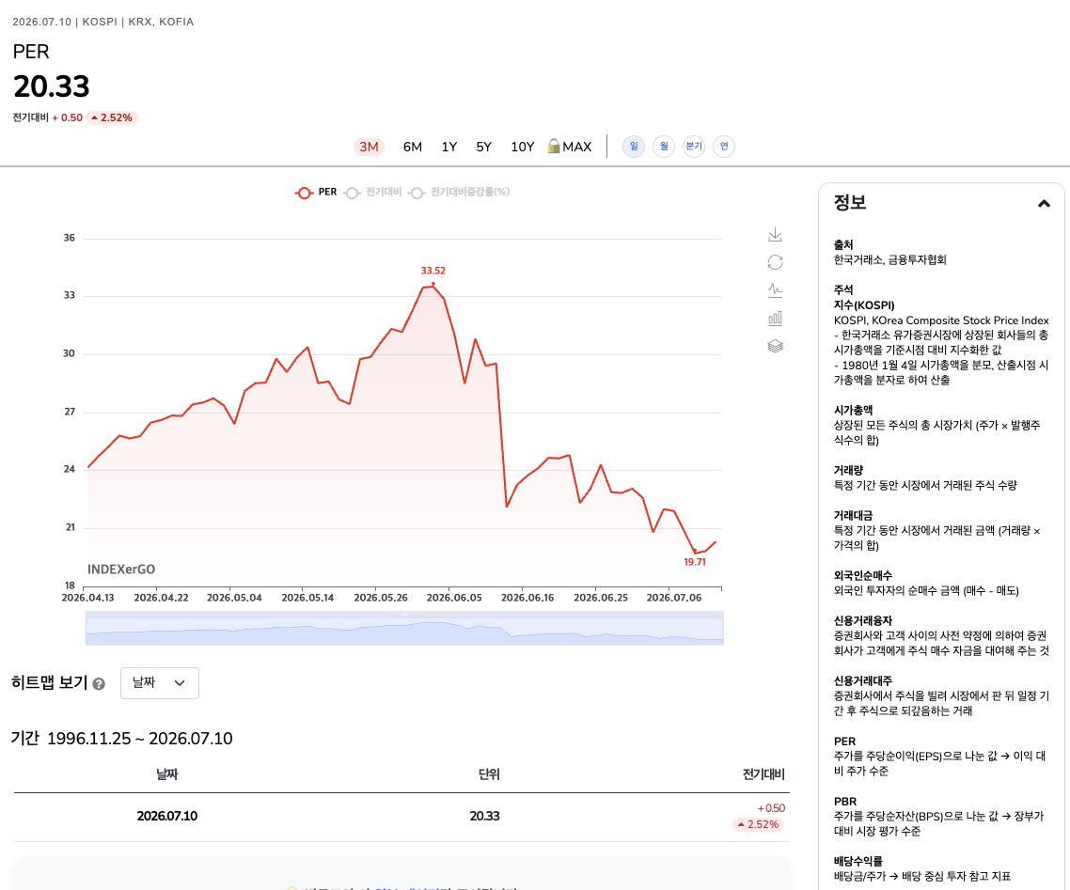
Task: Click the 시가총액 info heading
Action: point(853,410)
